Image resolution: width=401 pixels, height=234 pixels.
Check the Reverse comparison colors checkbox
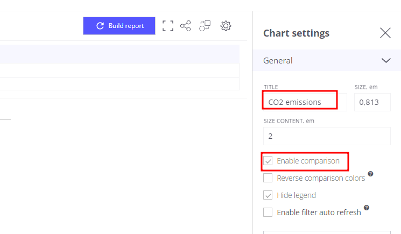coord(268,178)
